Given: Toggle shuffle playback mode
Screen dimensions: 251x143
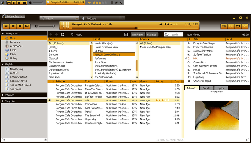Looking at the screenshot, I should [245, 26].
